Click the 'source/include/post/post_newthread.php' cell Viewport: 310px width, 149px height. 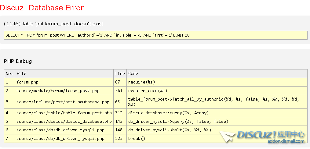pos(64,102)
